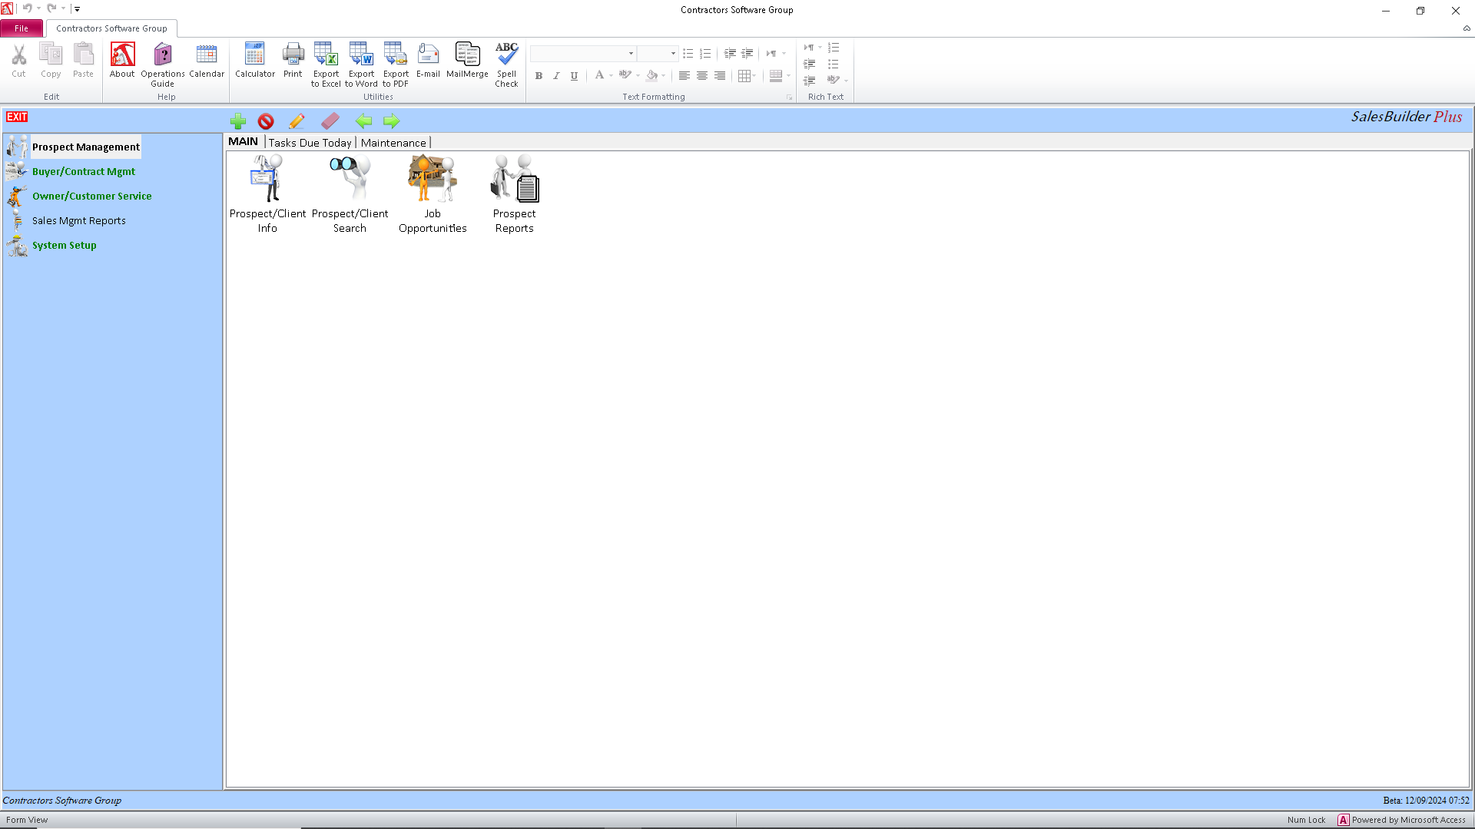Add a new record with the plus icon
Screen dimensions: 1475x829
tap(238, 121)
